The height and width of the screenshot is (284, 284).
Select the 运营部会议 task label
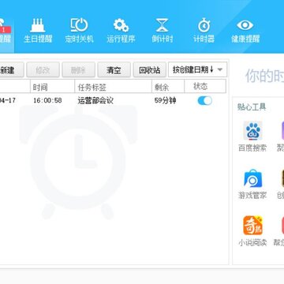pyautogui.click(x=95, y=101)
